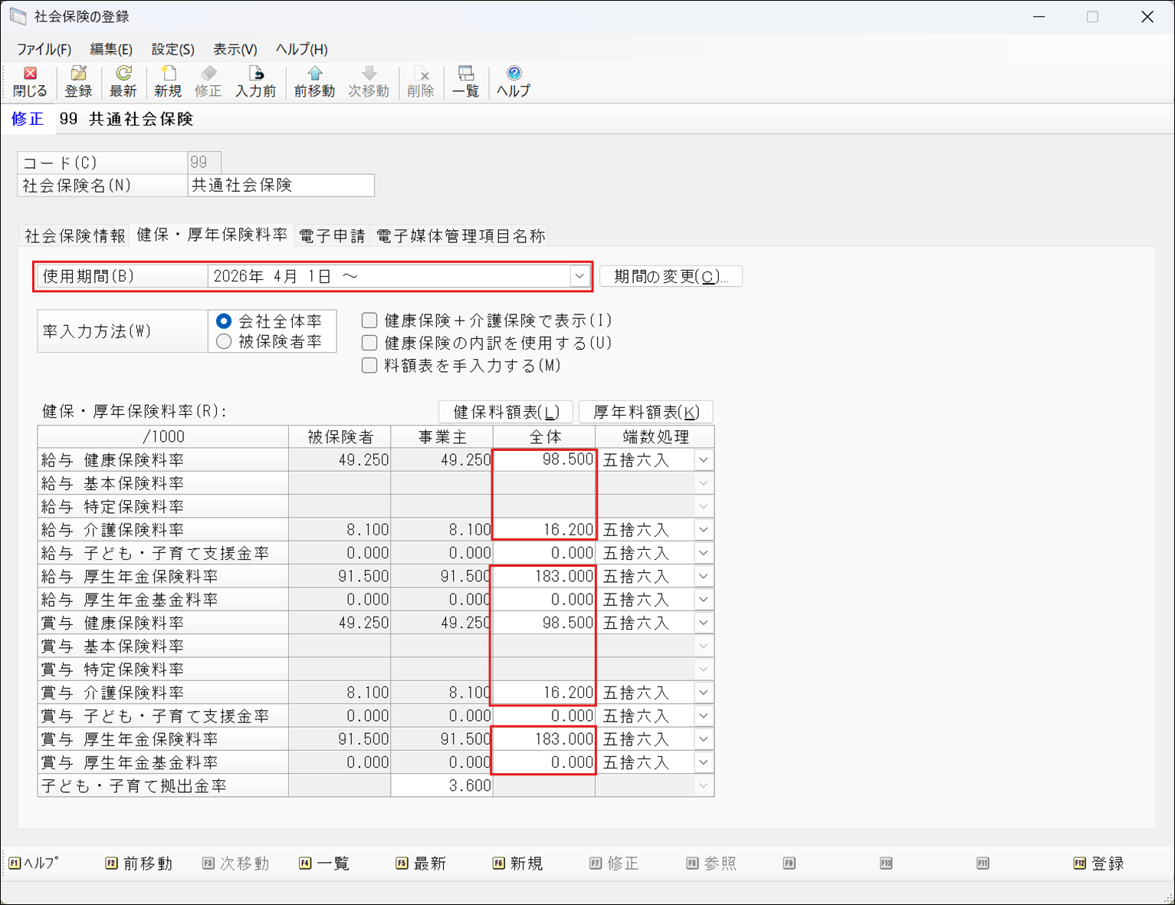Click the 閉じる (close) toolbar icon
Screen dimensions: 1175x905
[30, 81]
